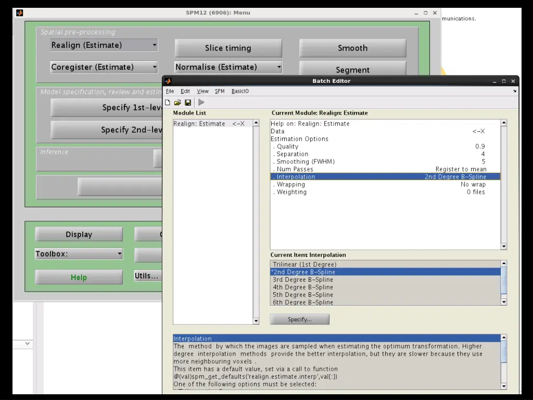Expand the Coregister (Estimate) dropdown
The image size is (533, 400).
tap(104, 67)
